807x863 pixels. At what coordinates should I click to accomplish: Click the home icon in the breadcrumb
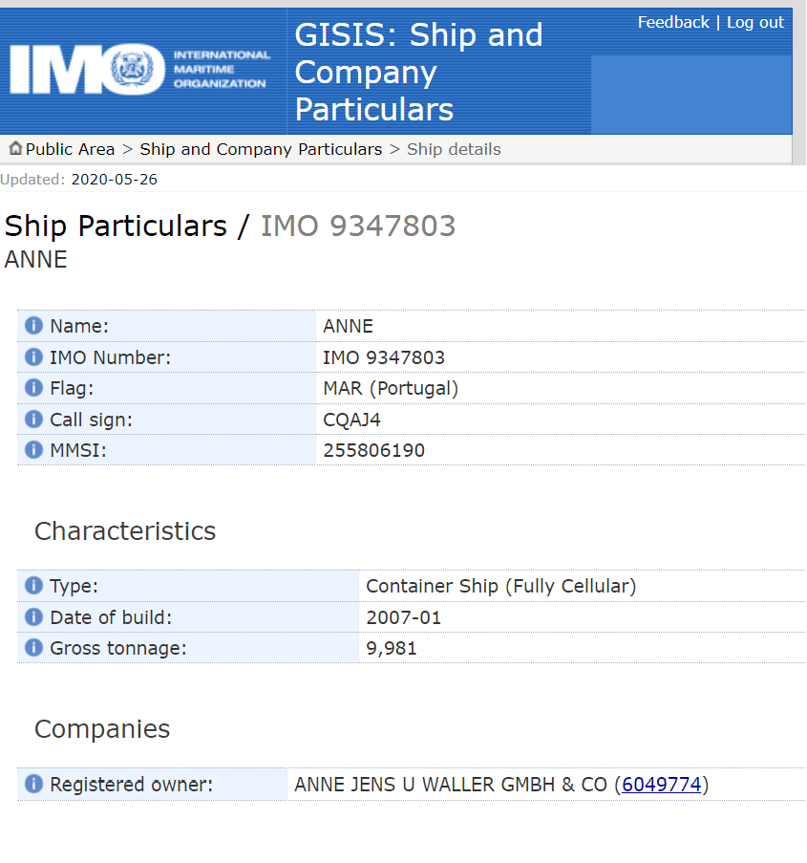15,149
